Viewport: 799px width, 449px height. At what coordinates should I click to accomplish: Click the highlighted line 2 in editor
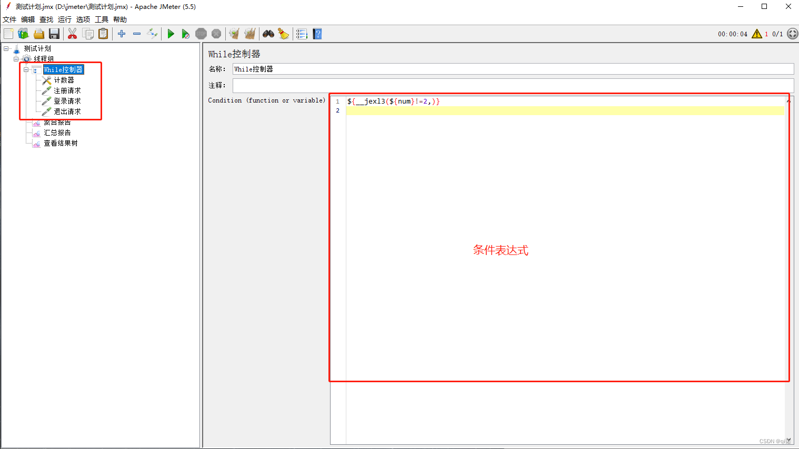tap(565, 110)
